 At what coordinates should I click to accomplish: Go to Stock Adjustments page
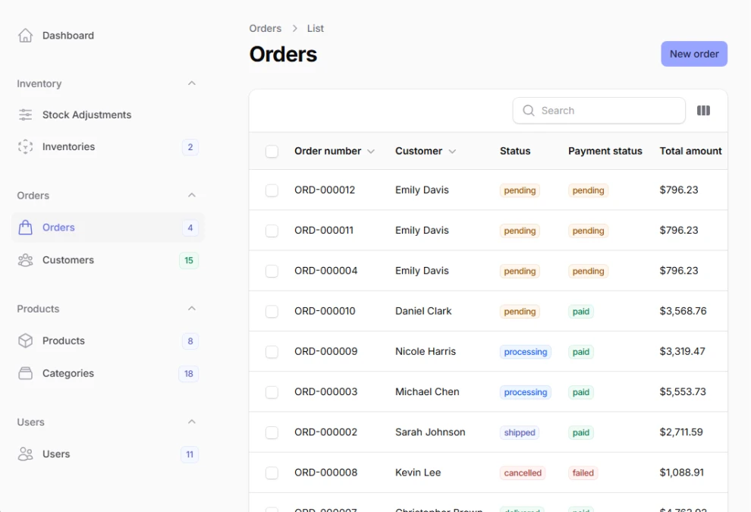pyautogui.click(x=86, y=115)
